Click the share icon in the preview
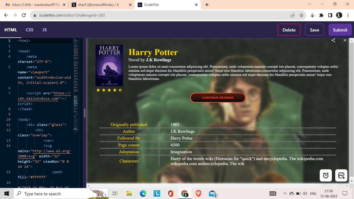354x199 pixels. (x=333, y=40)
